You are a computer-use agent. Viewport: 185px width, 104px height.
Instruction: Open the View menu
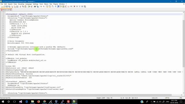pos(15,4)
